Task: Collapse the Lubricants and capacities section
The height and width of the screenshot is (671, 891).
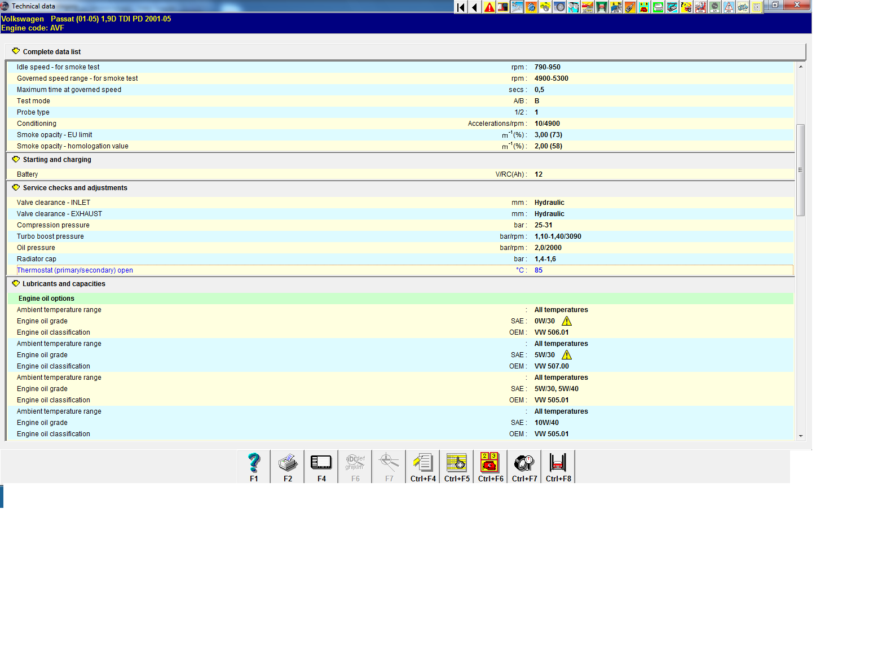Action: pos(16,284)
